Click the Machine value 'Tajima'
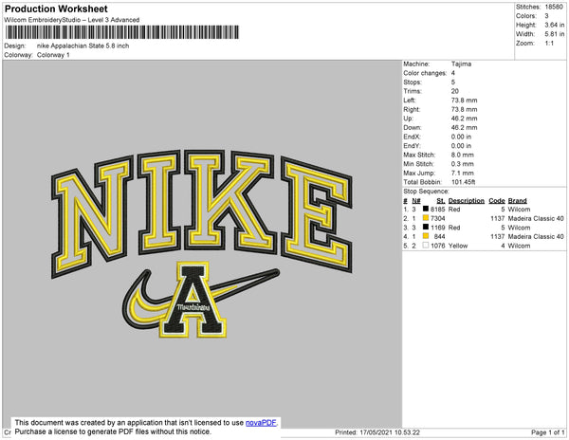Image resolution: width=569 pixels, height=440 pixels. point(461,64)
